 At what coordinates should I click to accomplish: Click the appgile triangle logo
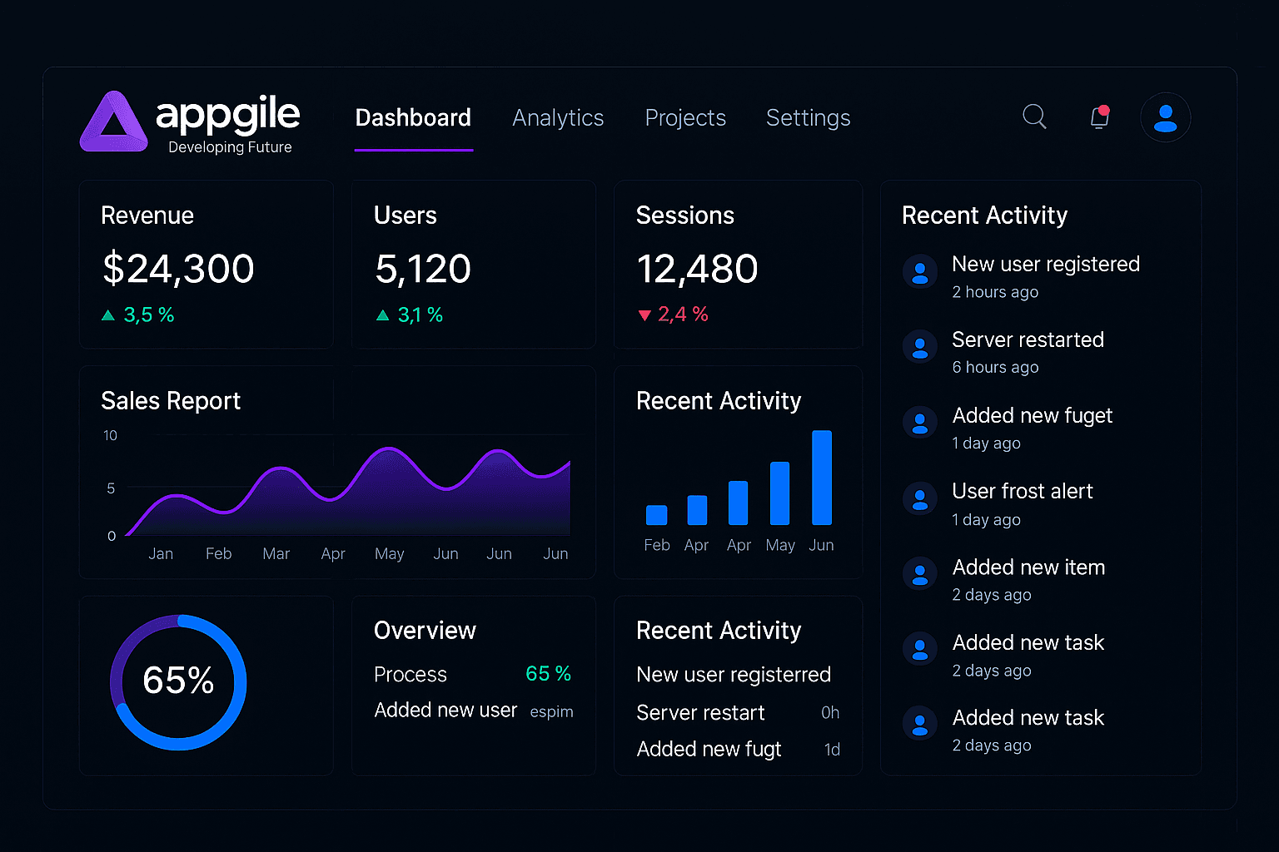tap(113, 121)
